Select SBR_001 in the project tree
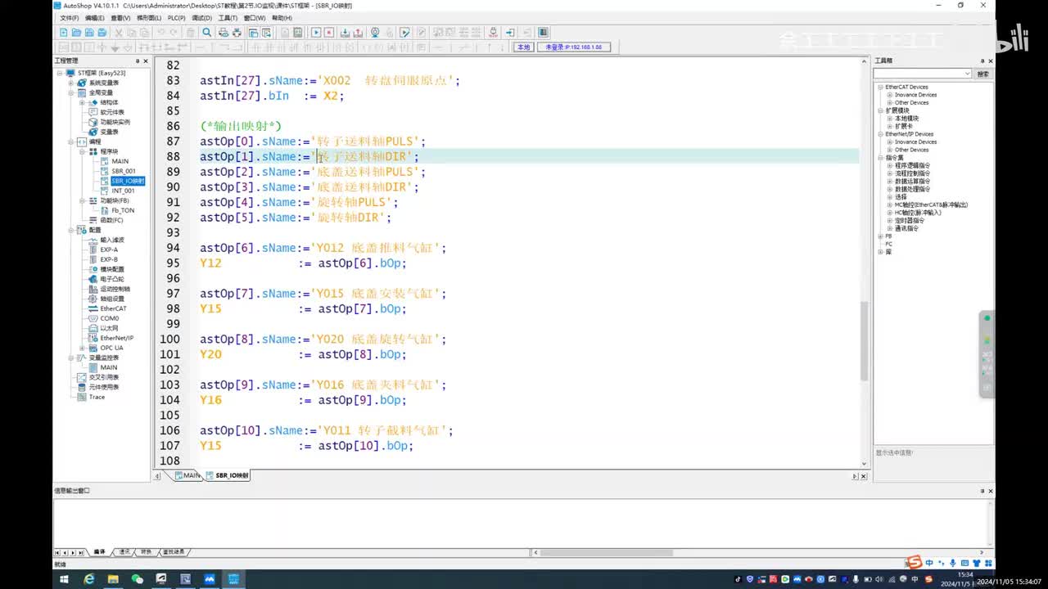Image resolution: width=1048 pixels, height=589 pixels. [x=124, y=171]
